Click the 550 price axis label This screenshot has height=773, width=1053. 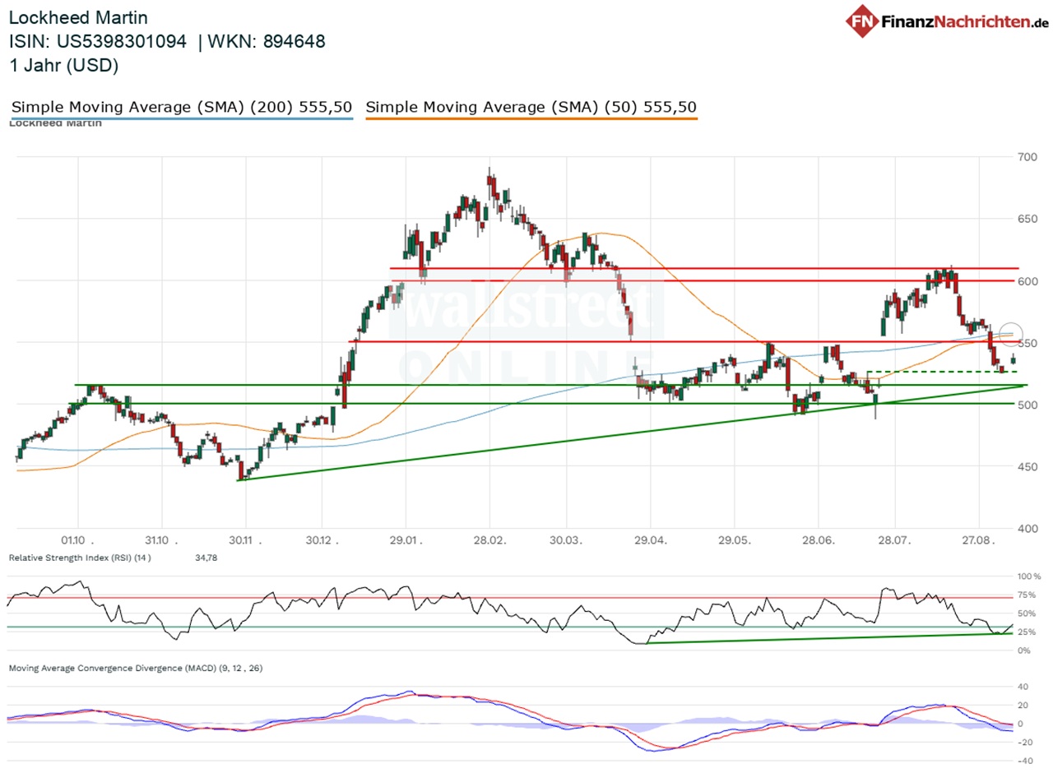coord(1026,343)
